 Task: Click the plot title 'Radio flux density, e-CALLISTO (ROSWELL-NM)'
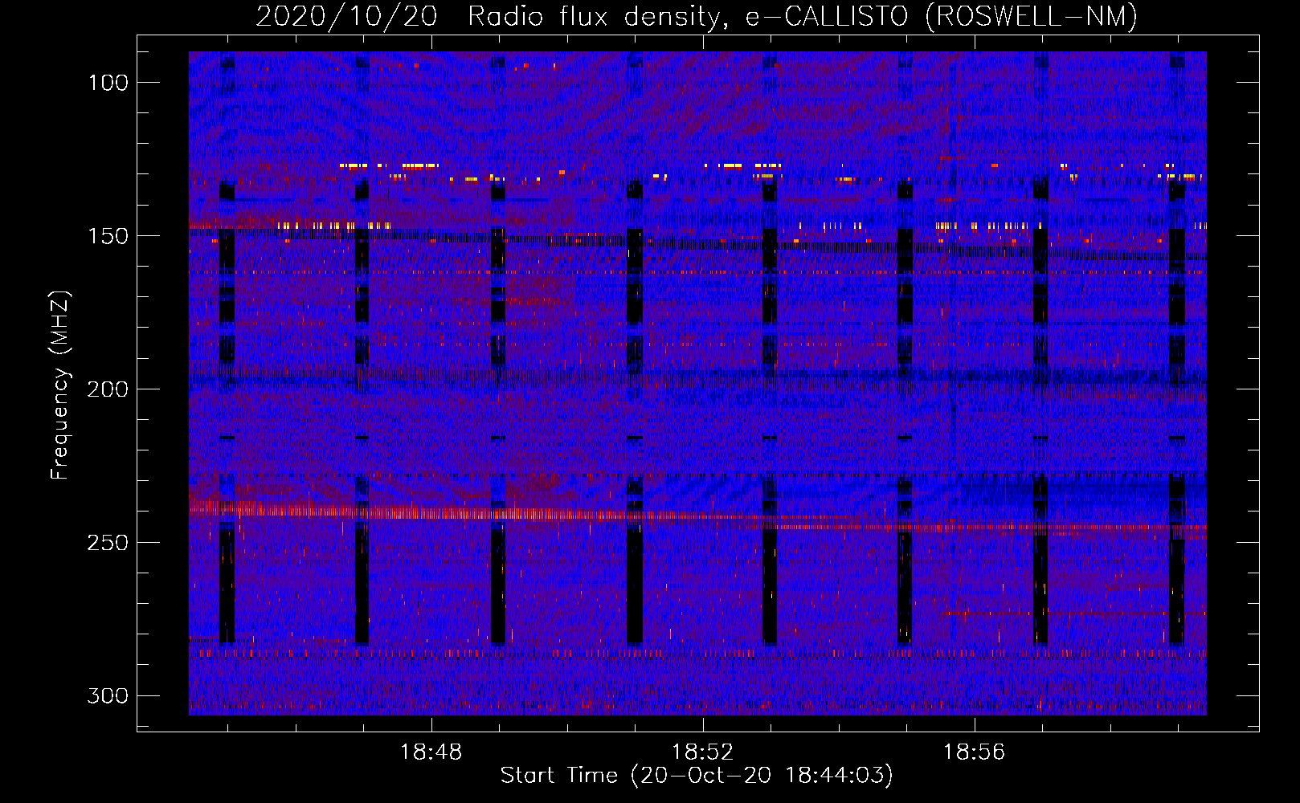tap(803, 16)
